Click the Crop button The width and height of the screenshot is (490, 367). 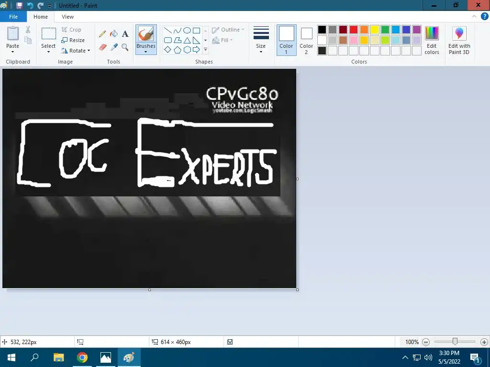pyautogui.click(x=72, y=30)
